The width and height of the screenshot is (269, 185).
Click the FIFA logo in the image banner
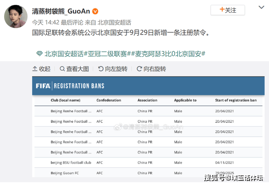click(x=43, y=86)
